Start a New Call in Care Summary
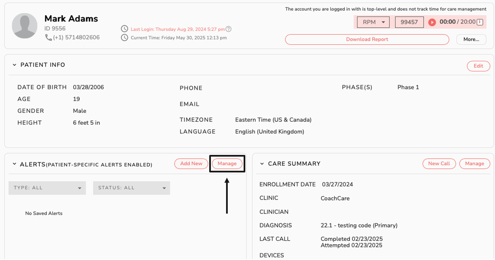 click(x=439, y=164)
